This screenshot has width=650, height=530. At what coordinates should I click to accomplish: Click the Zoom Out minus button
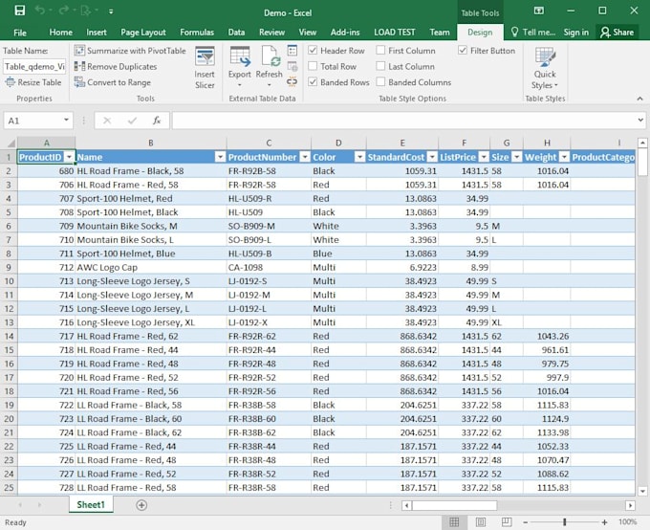(525, 522)
